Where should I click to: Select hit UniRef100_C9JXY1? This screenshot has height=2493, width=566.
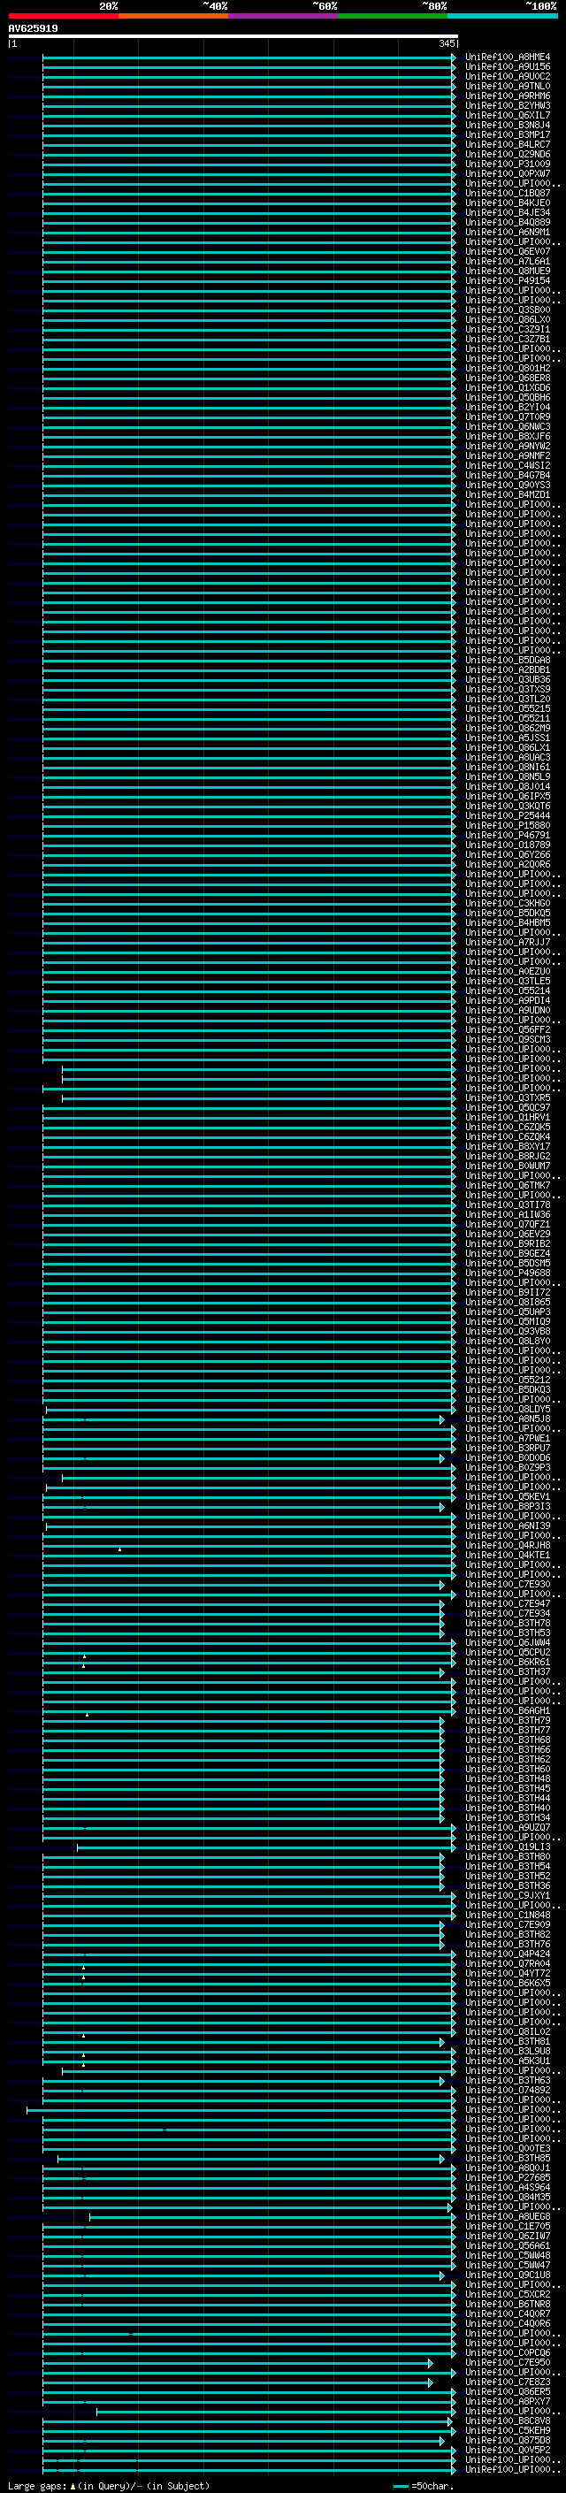(508, 1895)
